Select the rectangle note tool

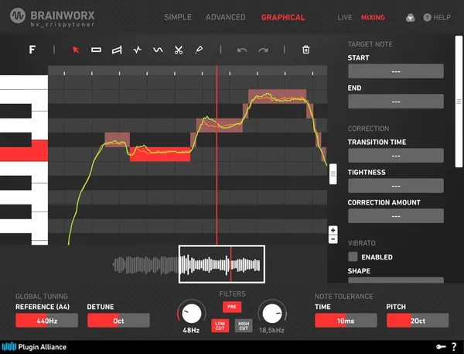coord(96,50)
